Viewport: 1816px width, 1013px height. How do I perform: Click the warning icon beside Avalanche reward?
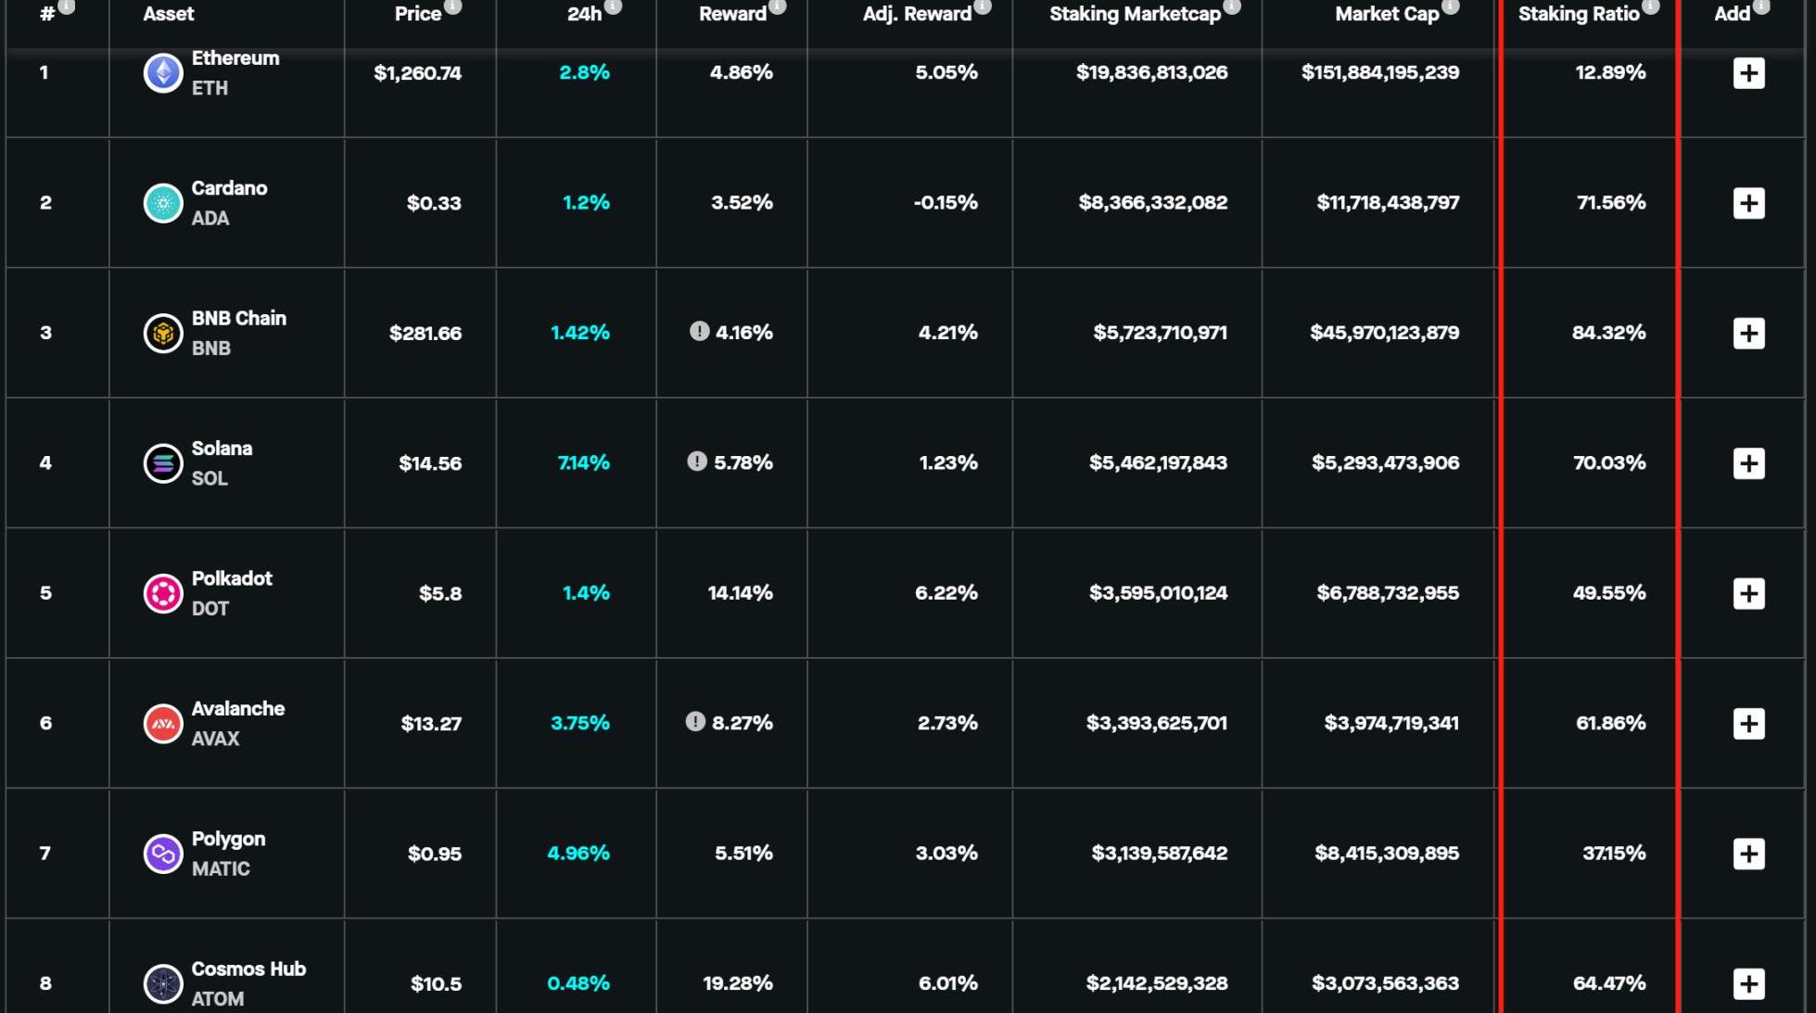tap(695, 721)
